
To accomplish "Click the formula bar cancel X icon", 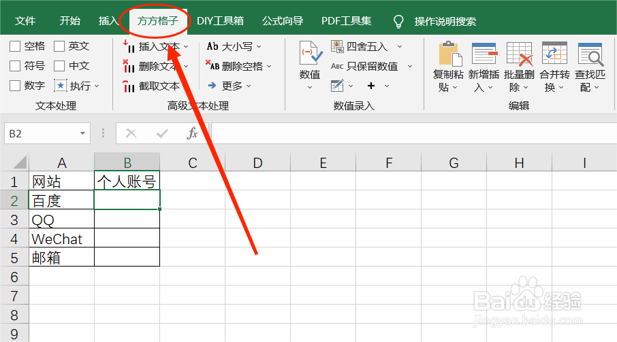I will tap(131, 133).
